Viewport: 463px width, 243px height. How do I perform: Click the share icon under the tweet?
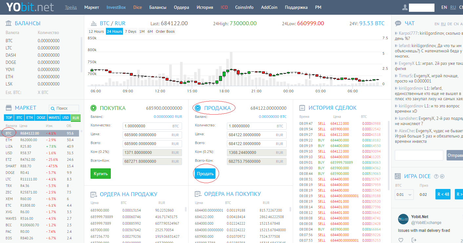pos(414,240)
